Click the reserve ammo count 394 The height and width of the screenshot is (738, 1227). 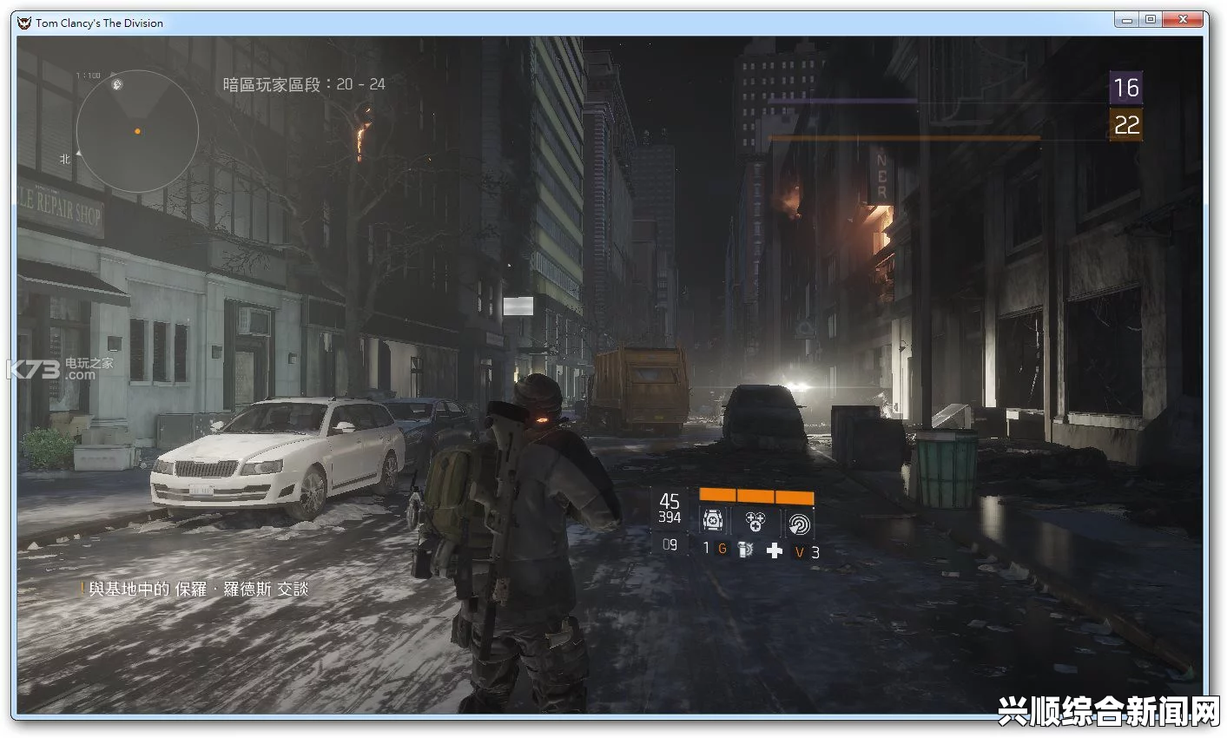tap(670, 517)
